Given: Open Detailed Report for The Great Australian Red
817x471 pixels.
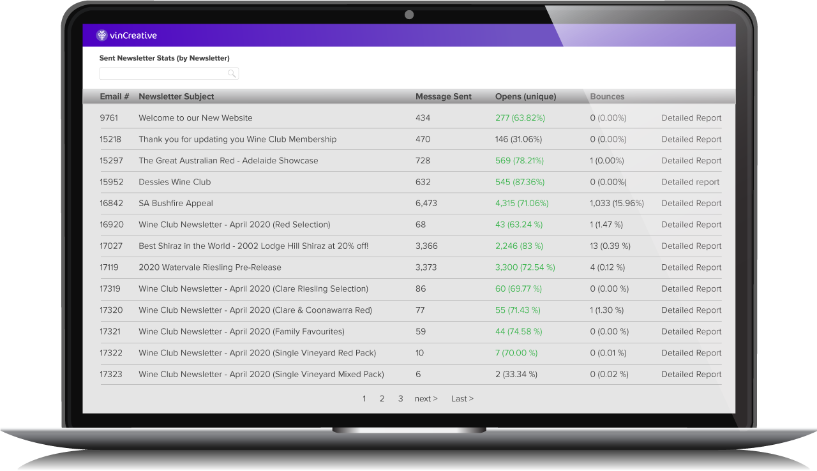Looking at the screenshot, I should (x=691, y=161).
